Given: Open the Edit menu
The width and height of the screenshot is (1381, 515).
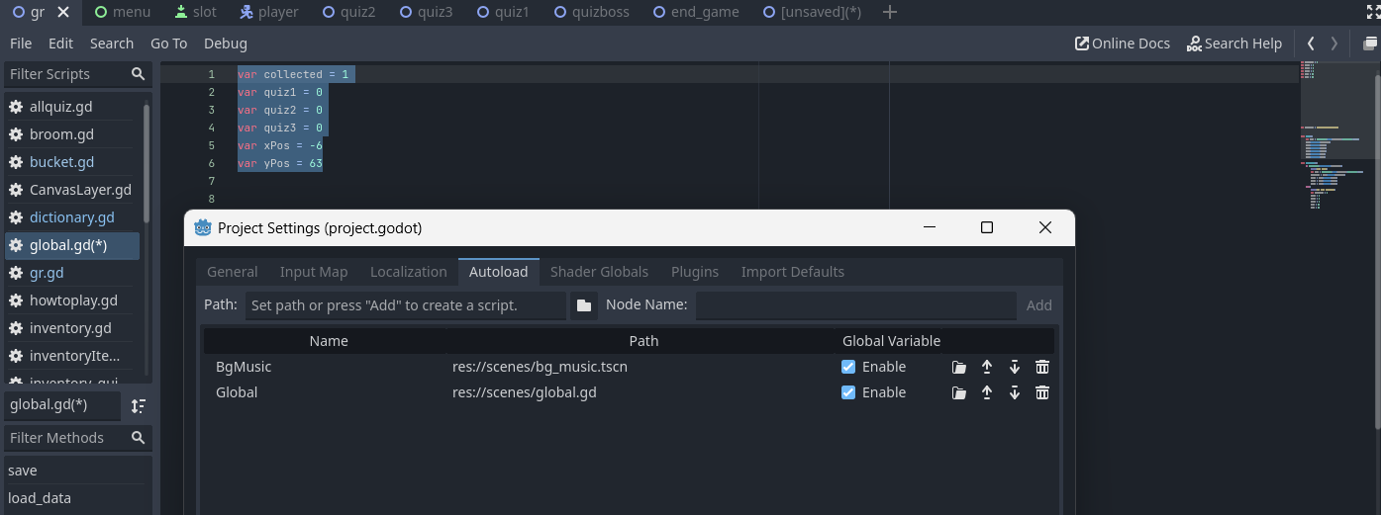Looking at the screenshot, I should tap(61, 43).
